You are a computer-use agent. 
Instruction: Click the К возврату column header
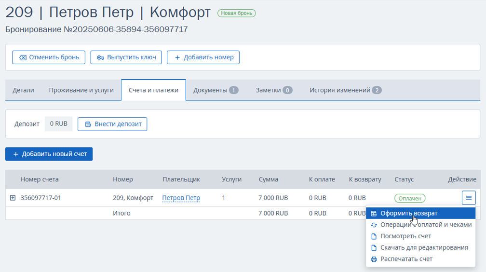click(x=365, y=179)
